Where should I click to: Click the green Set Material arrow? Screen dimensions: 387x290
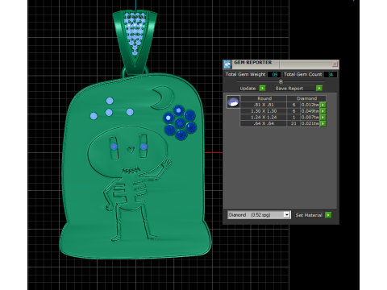click(x=328, y=215)
